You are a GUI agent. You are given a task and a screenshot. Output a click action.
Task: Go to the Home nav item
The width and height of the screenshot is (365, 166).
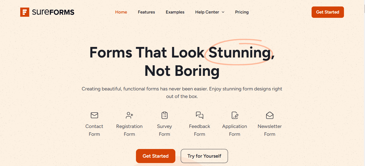coord(121,12)
